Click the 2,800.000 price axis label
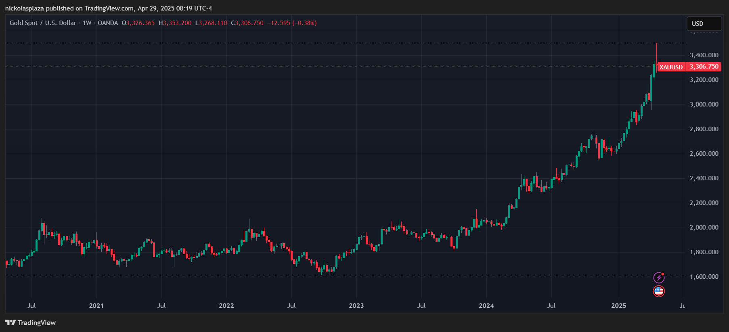729x332 pixels. click(704, 129)
